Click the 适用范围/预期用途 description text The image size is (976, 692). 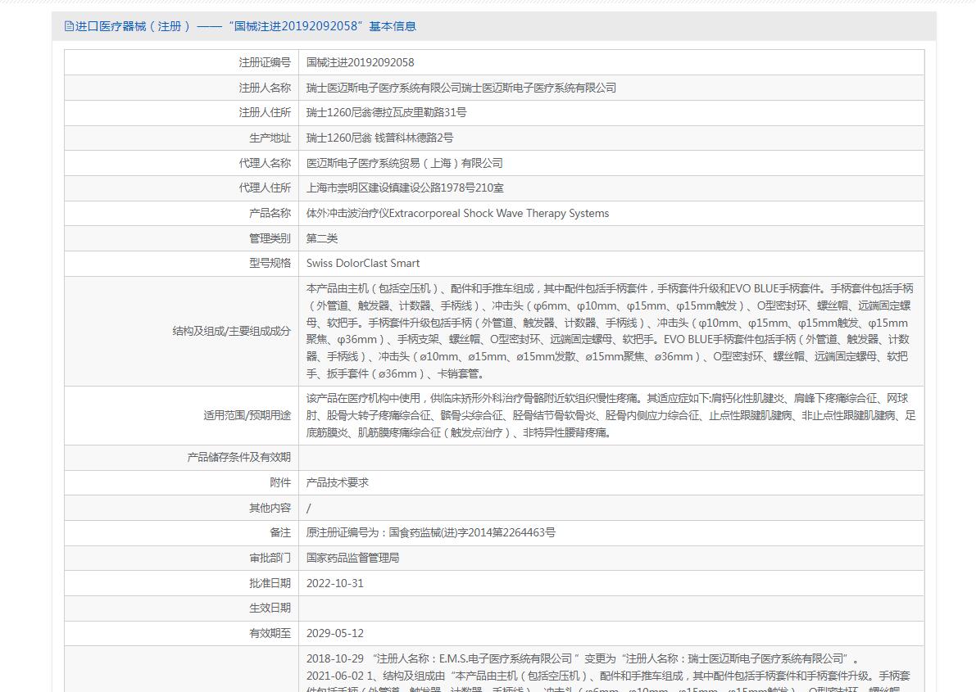coord(611,415)
